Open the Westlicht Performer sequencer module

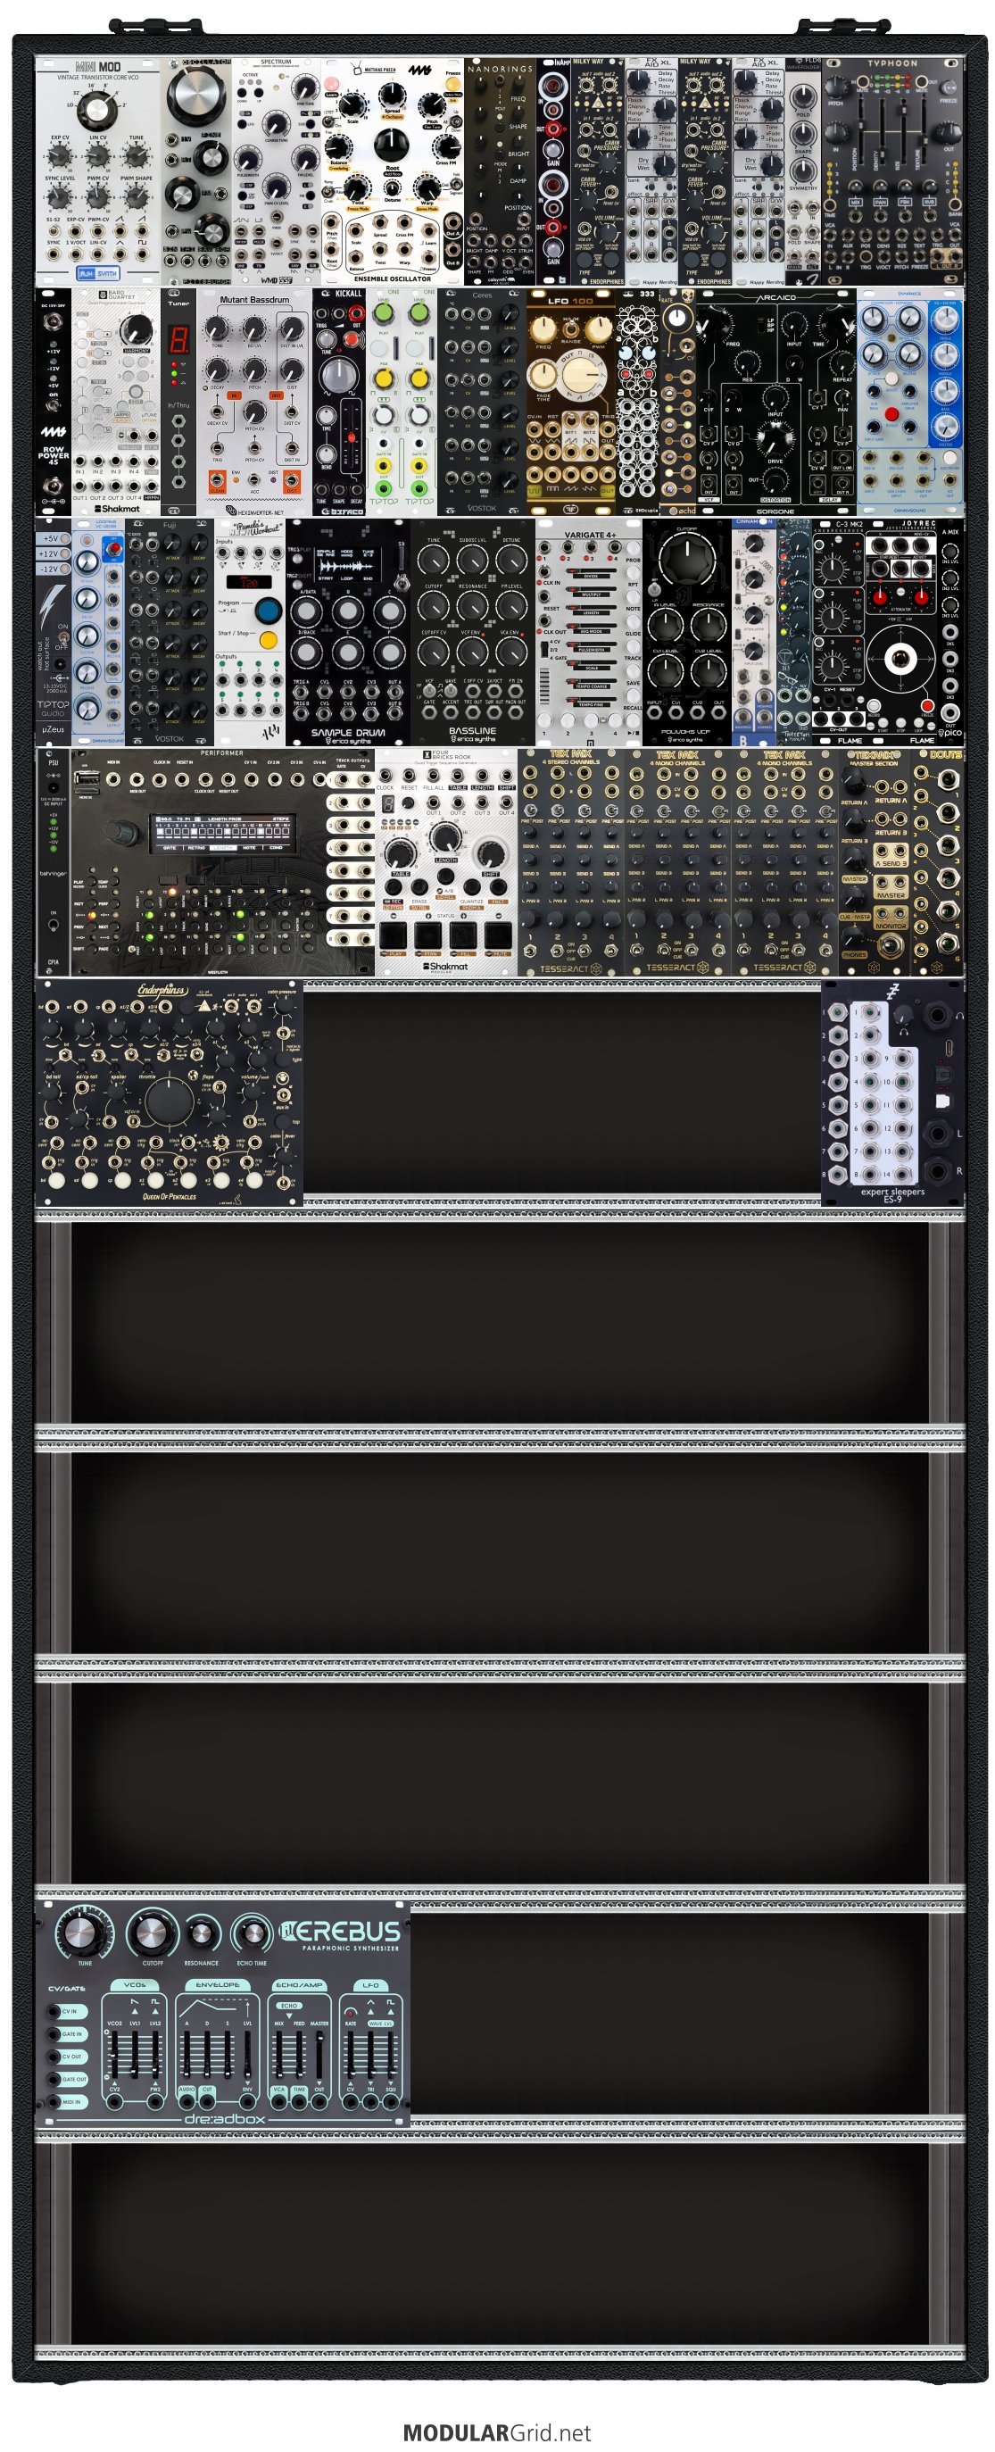click(x=222, y=862)
